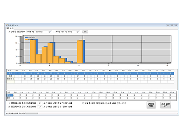The width and height of the screenshot is (184, 138).
Task: Click the blue 2015-09-01 legend swatch
Action: (26, 38)
